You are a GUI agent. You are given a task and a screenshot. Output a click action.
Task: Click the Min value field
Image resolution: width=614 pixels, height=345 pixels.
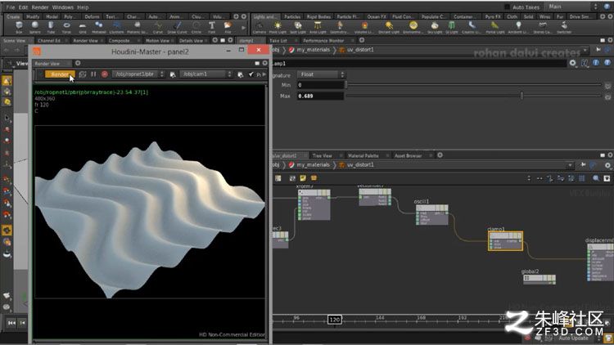click(320, 85)
